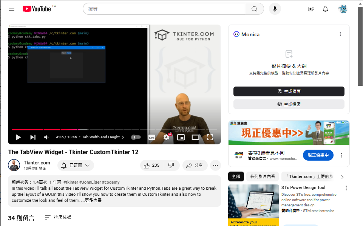Screen dimensions: 363x226
Task: Click the 影片摘要 & 大綱 heading
Action: pyautogui.click(x=289, y=66)
